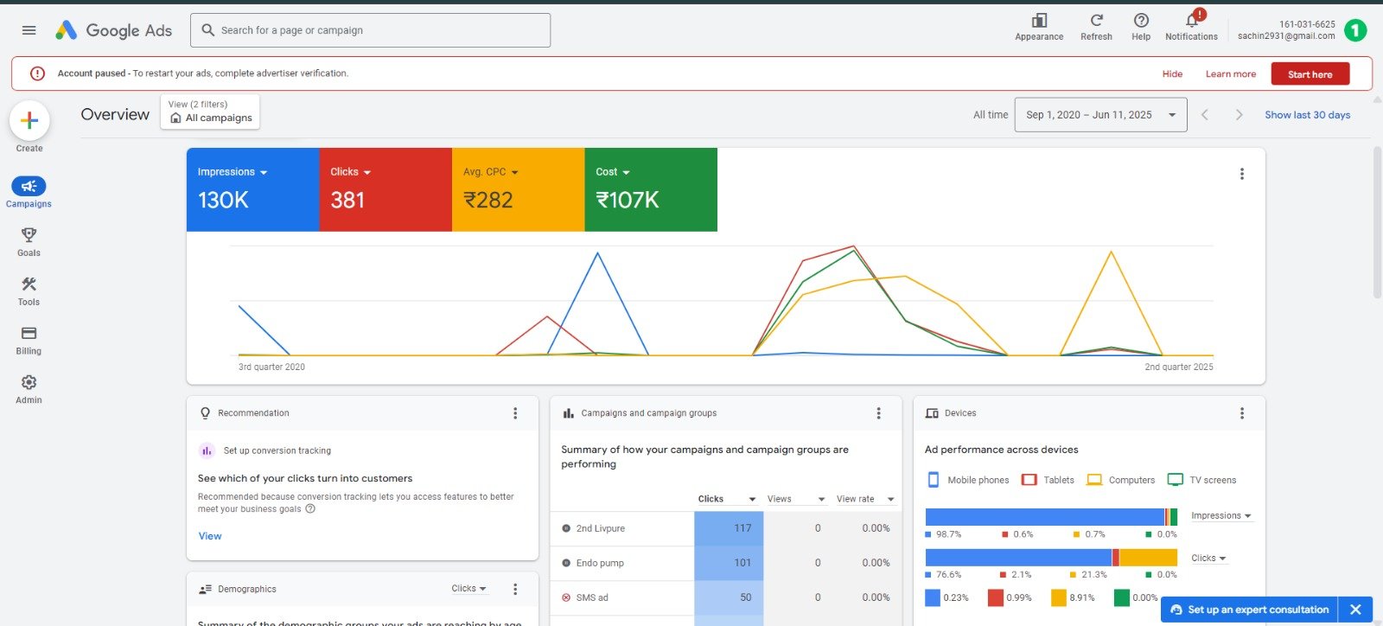
Task: Open the Devices card's three-dot menu
Action: coord(1242,413)
